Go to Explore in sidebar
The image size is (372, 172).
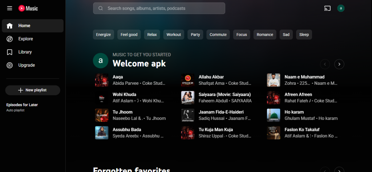(x=25, y=39)
